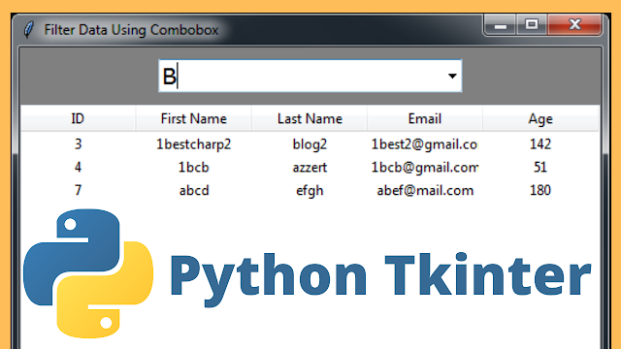The height and width of the screenshot is (349, 621).
Task: Open the combobox dropdown arrow
Action: coord(452,76)
